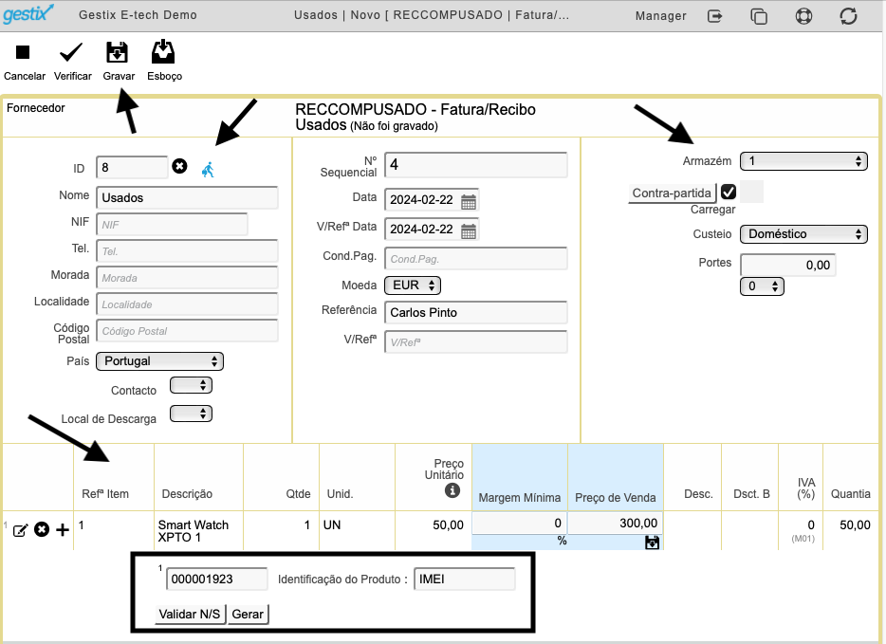Click the Cond.Pag. input field
Screen dimensions: 886x644
(x=476, y=259)
